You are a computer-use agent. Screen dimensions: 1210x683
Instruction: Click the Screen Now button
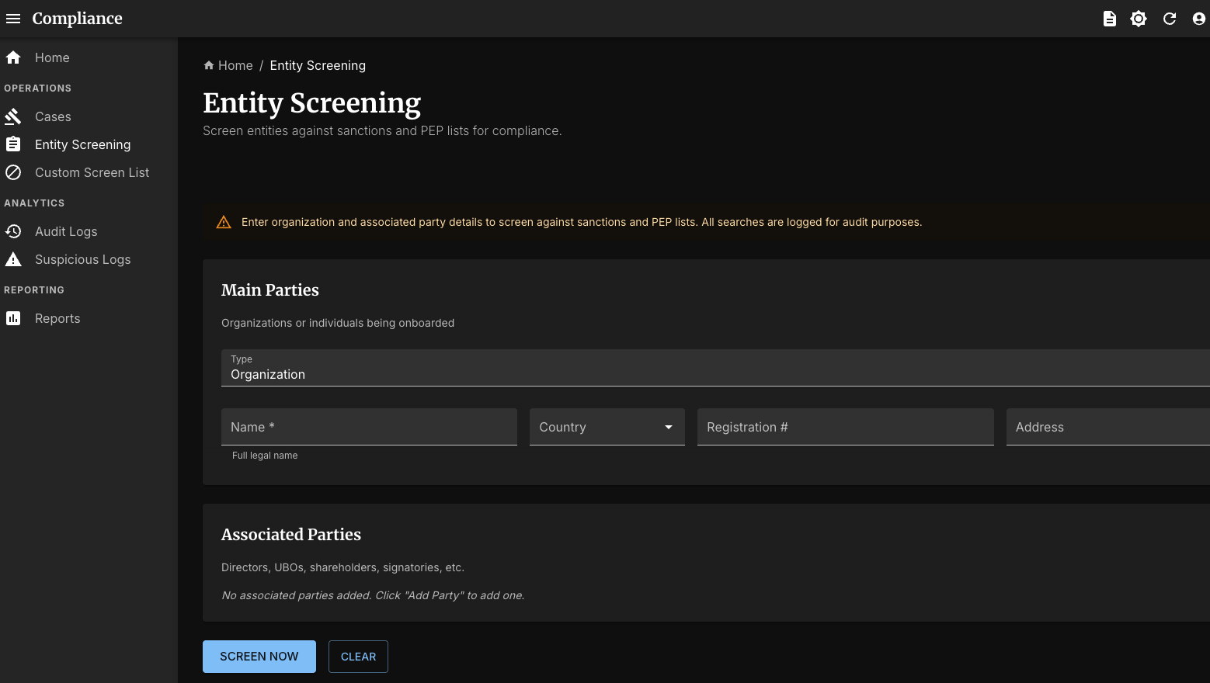[259, 657]
